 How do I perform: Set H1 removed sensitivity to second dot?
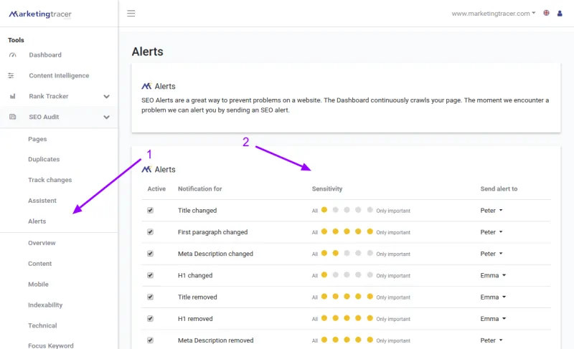pos(335,318)
